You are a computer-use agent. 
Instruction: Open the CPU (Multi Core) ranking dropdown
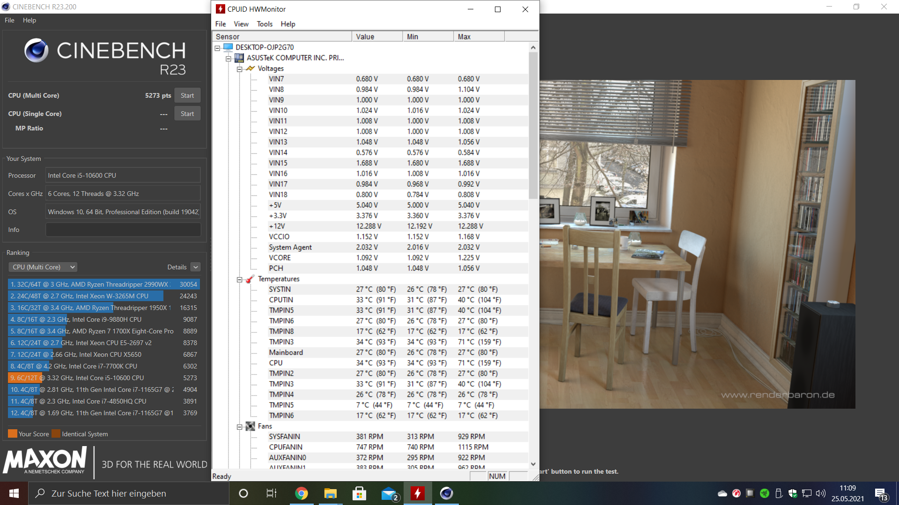[x=43, y=267]
